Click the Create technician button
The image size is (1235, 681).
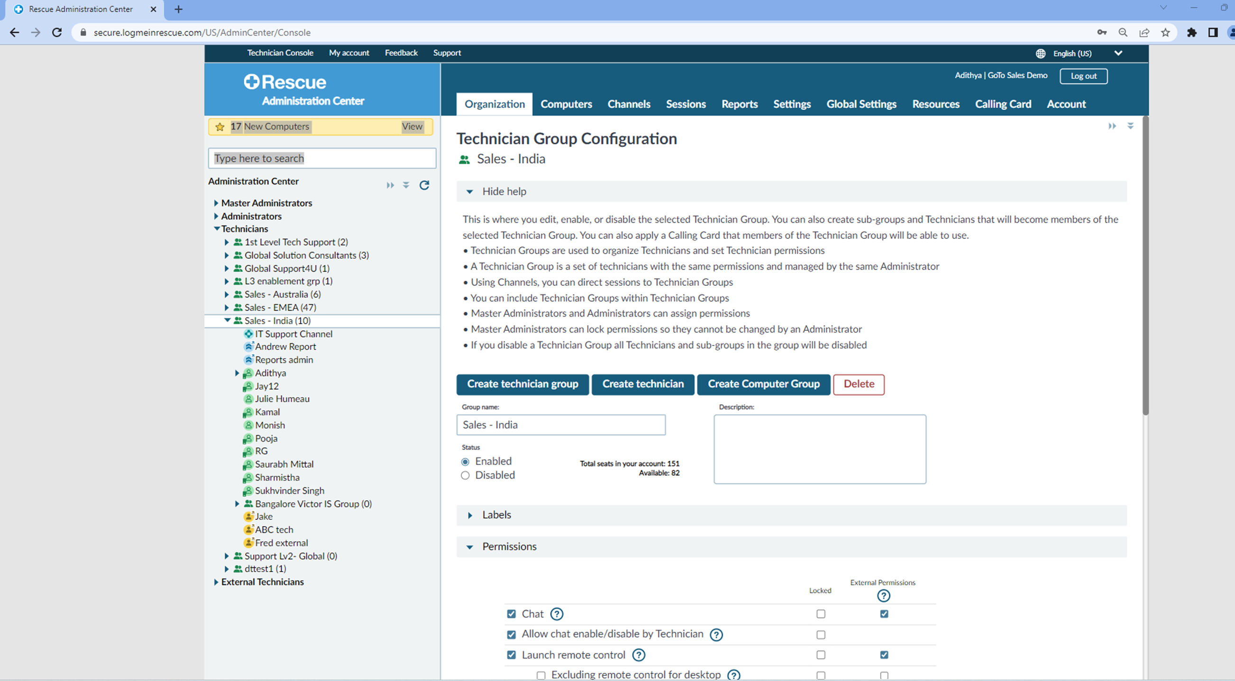pyautogui.click(x=642, y=384)
